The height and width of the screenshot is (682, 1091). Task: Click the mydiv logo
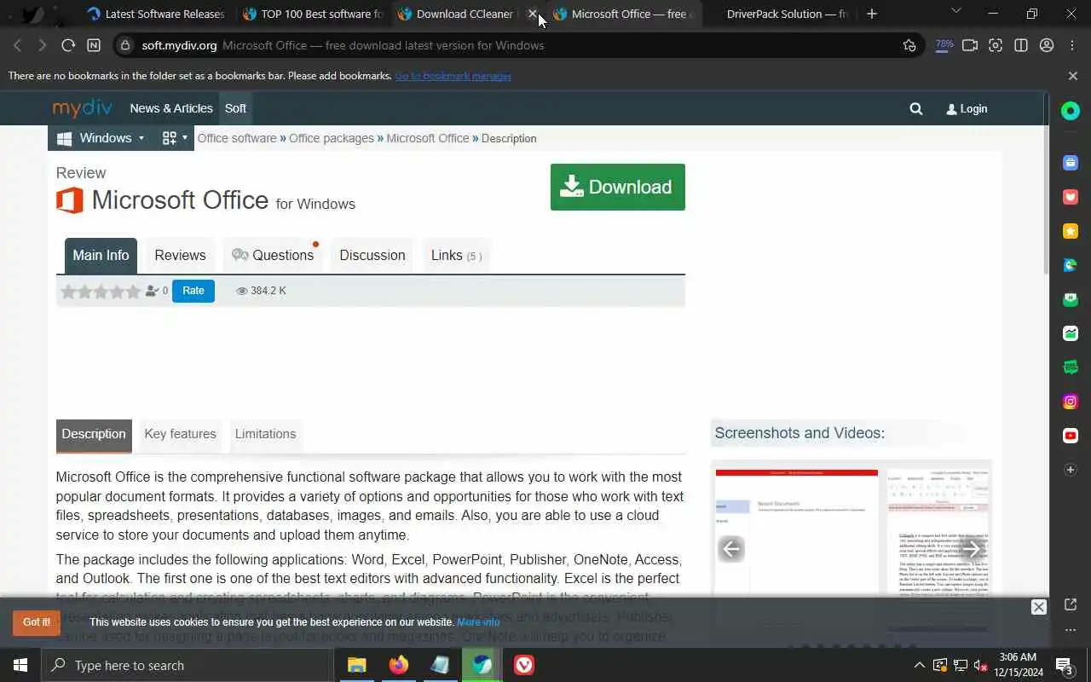[82, 107]
